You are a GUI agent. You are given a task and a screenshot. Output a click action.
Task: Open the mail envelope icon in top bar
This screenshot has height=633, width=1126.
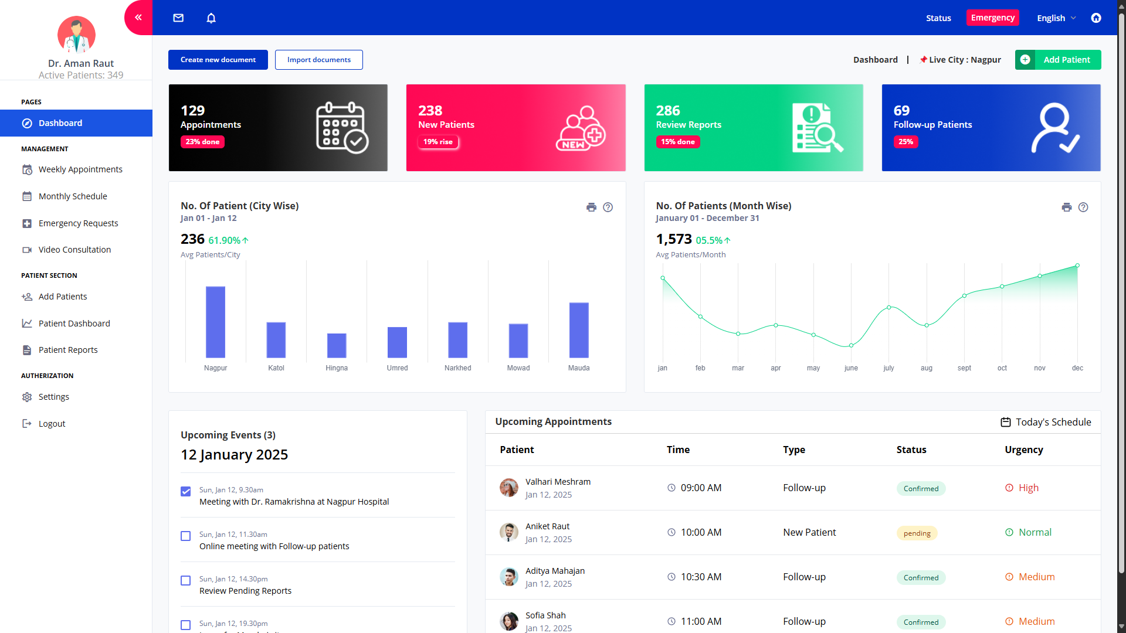click(x=178, y=18)
